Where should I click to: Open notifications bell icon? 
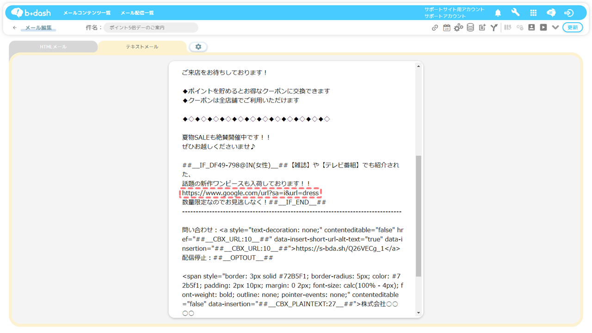tap(498, 13)
